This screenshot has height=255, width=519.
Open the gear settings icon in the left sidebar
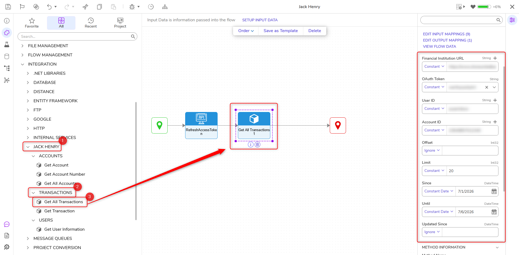tap(7, 247)
